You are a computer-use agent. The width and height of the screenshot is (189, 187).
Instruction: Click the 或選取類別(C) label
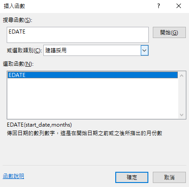pos(24,51)
